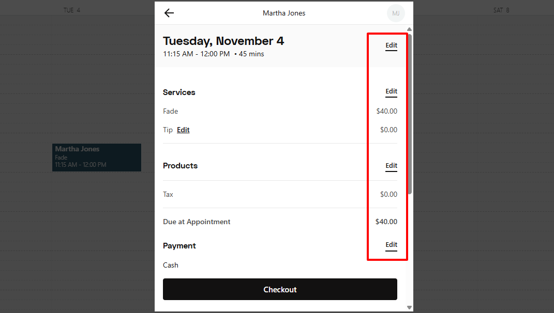Click the Tax line item
Image resolution: width=554 pixels, height=313 pixels.
click(x=168, y=195)
